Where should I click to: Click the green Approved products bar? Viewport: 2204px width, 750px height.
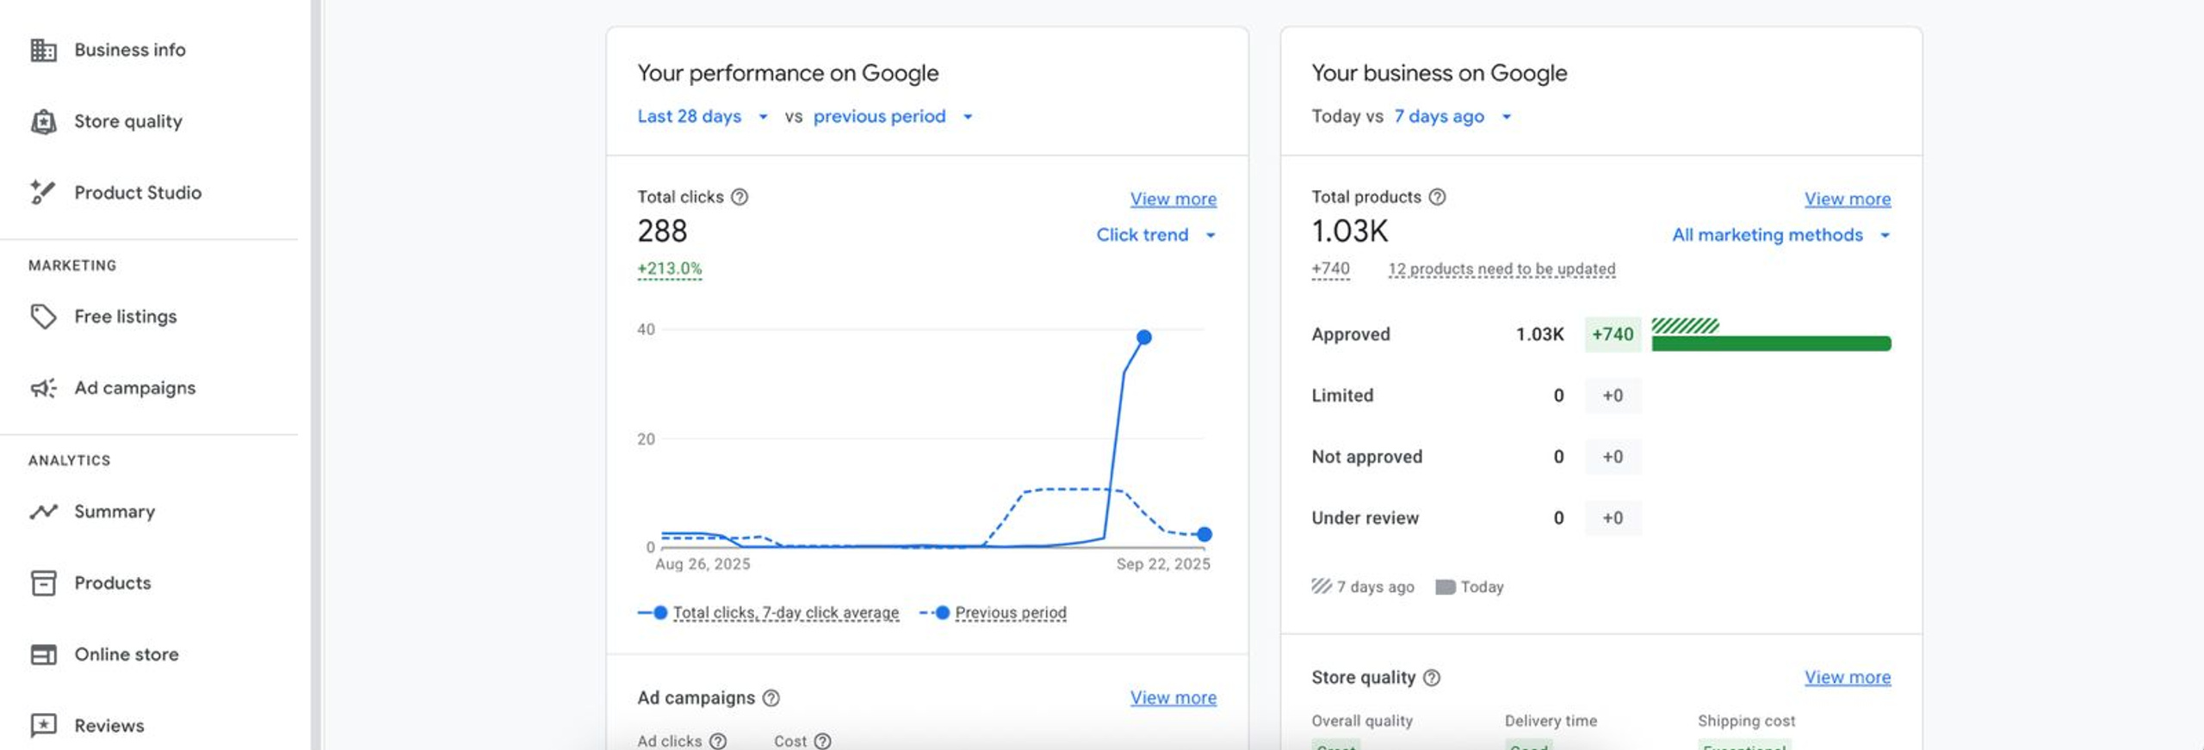click(1771, 344)
